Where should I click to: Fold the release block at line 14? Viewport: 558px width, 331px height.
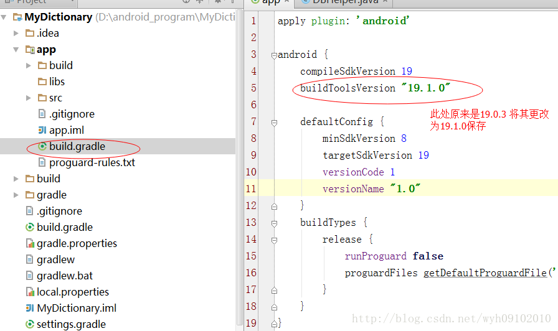tap(274, 241)
